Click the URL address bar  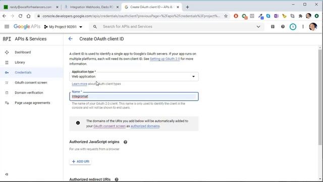click(131, 16)
